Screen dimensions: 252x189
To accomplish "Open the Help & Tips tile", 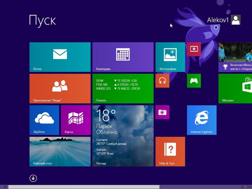I will pos(170,151).
